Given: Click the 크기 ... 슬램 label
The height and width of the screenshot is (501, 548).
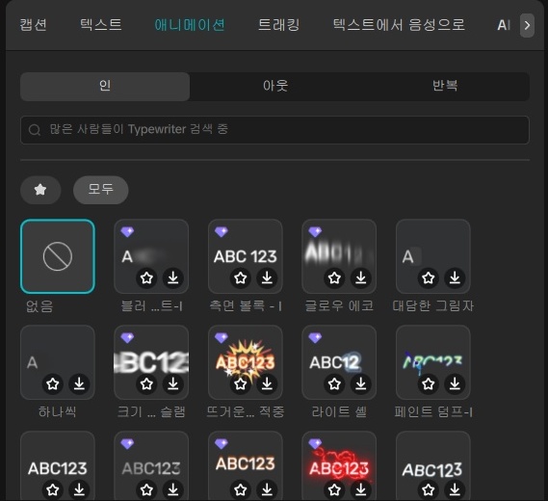Looking at the screenshot, I should coord(151,411).
